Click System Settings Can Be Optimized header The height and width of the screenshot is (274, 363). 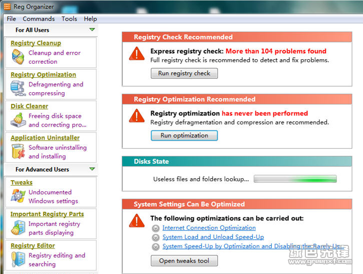click(x=237, y=204)
